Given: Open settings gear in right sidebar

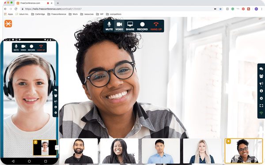Looking at the screenshot, I should tap(261, 98).
